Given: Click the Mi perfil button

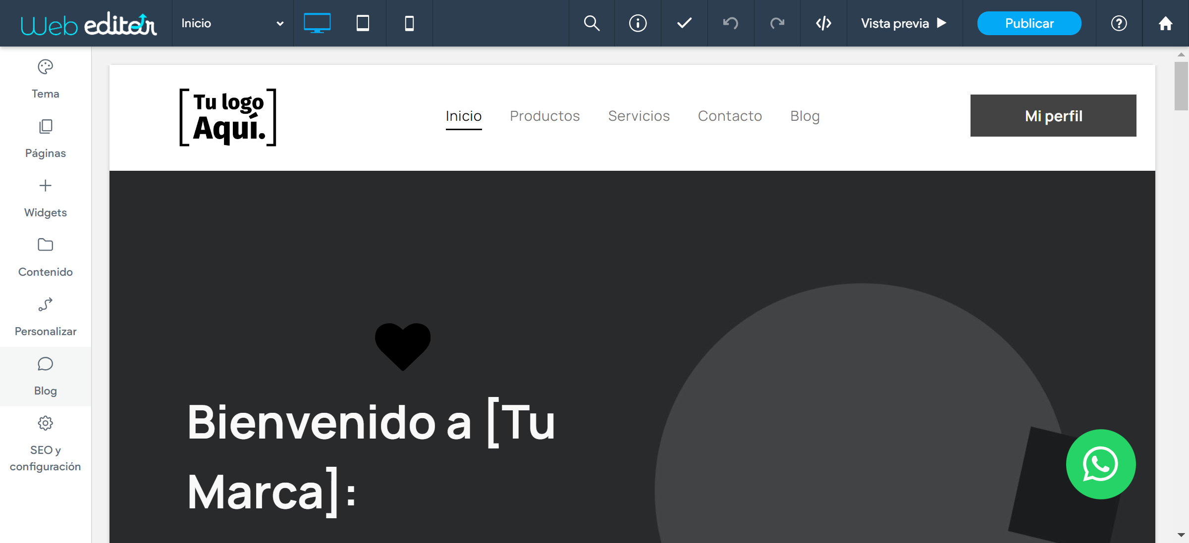Looking at the screenshot, I should point(1053,115).
